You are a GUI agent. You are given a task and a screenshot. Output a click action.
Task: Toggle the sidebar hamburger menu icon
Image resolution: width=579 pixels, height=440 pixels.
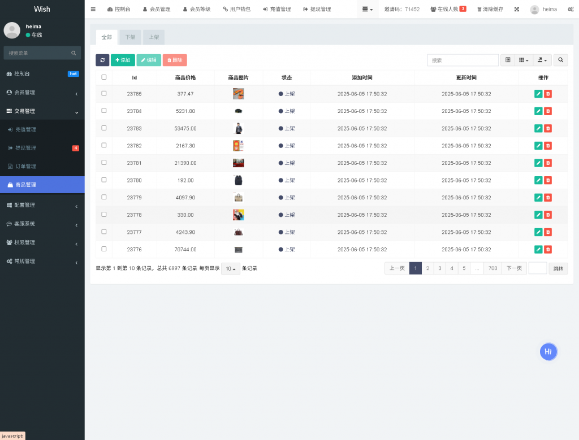coord(93,9)
